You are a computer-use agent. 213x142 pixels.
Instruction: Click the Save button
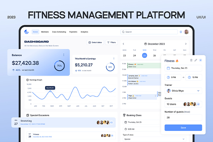[183, 127]
